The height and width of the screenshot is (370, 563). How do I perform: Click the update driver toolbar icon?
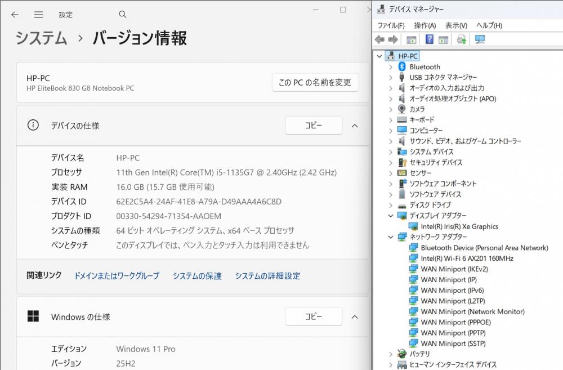pos(462,39)
